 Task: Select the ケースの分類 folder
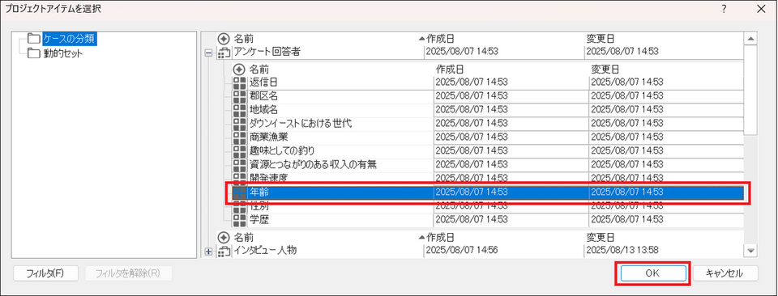70,39
